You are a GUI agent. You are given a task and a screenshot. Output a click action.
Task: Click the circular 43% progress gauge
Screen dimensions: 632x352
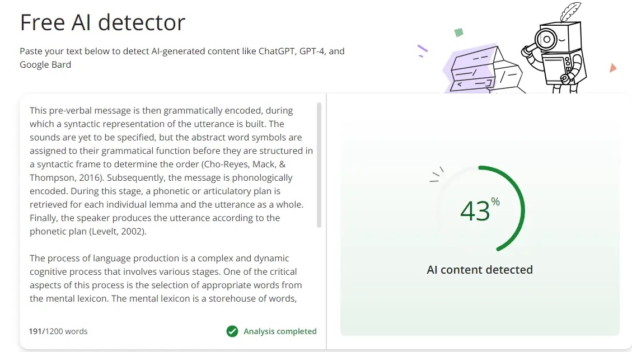click(480, 209)
